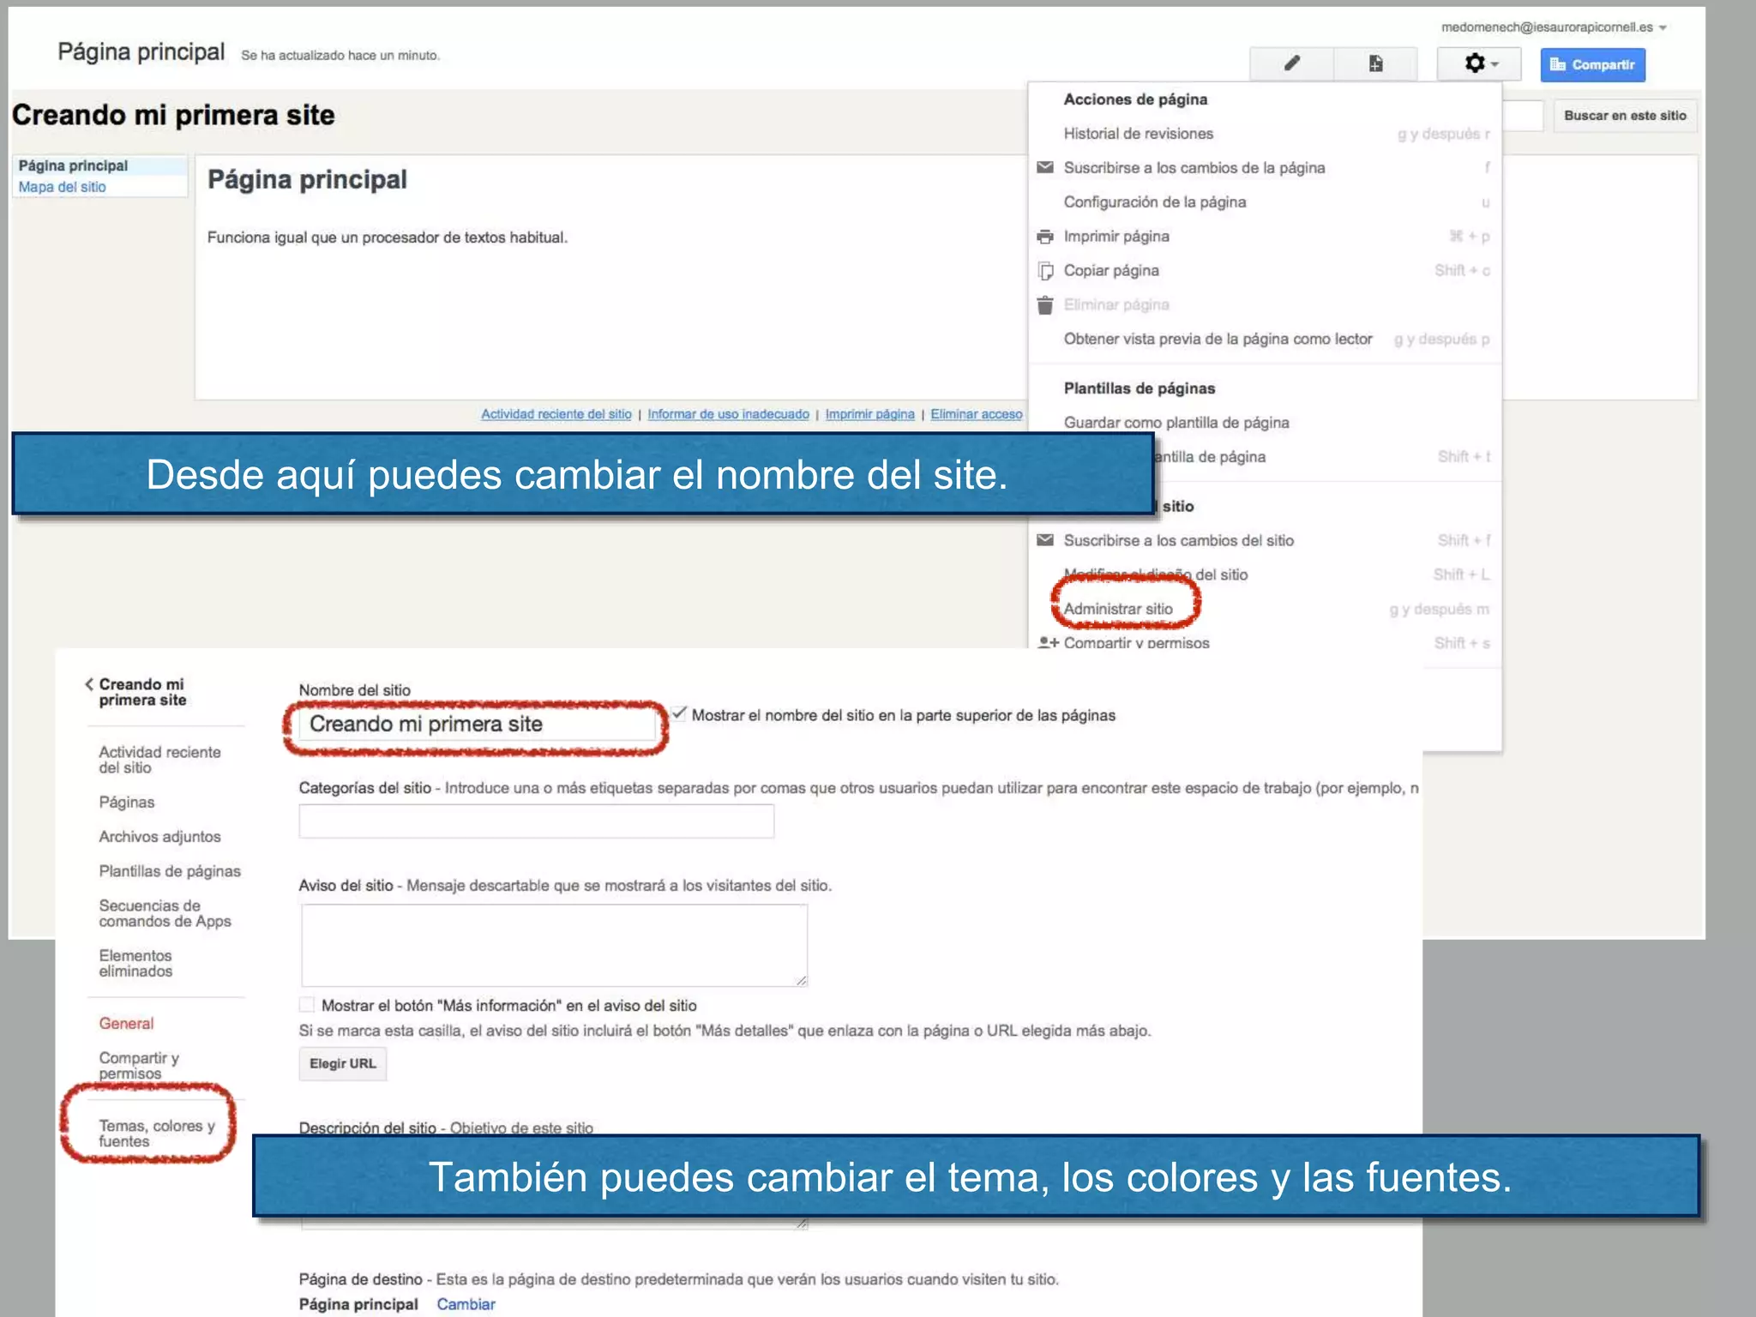Viewport: 1756px width, 1317px height.
Task: Enable Mostrar el botón Más información checkbox
Action: (306, 1005)
